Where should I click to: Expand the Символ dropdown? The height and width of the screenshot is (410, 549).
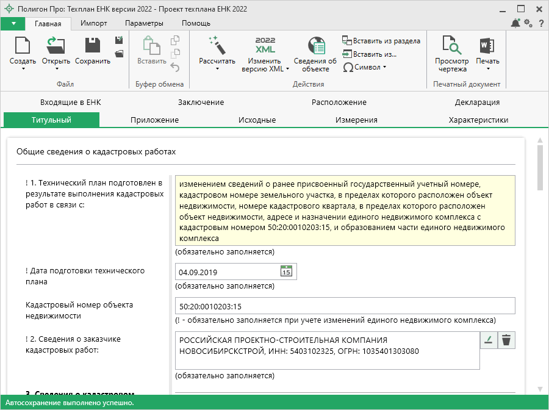(384, 67)
